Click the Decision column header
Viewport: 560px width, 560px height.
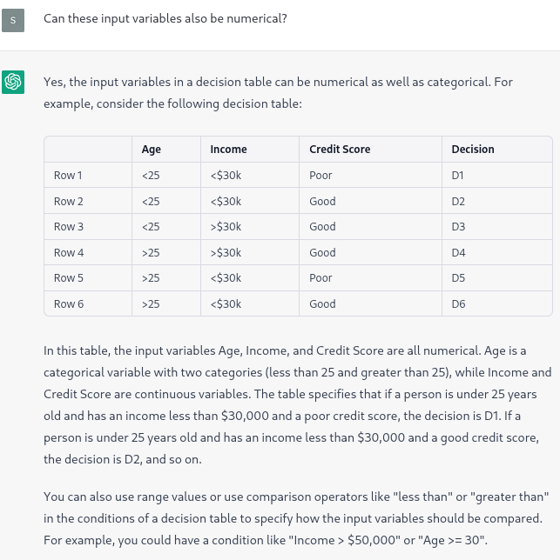point(497,150)
